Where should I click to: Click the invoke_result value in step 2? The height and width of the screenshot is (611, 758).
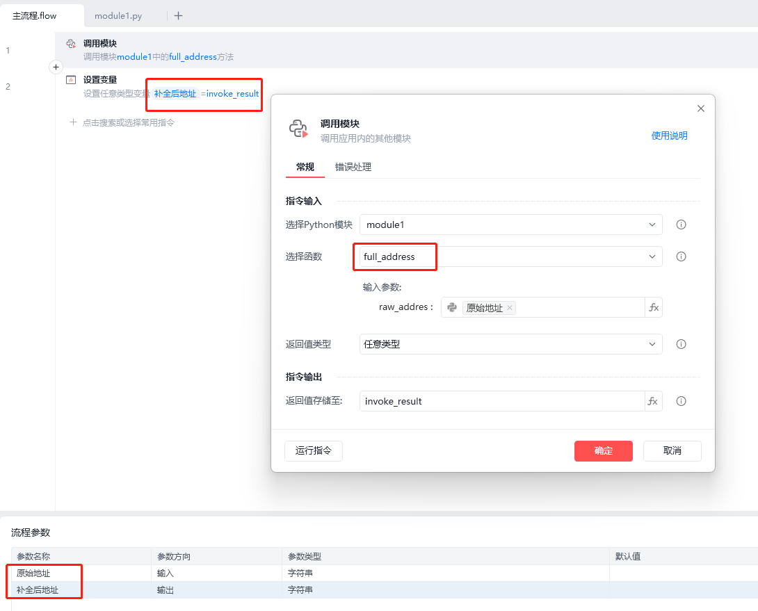click(x=232, y=94)
